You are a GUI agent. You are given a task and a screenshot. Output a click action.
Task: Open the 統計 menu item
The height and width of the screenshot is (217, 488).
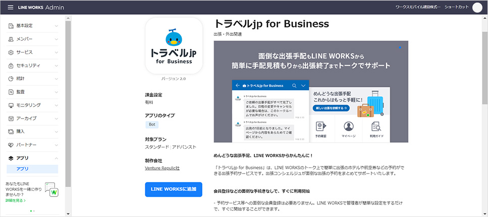(x=32, y=79)
